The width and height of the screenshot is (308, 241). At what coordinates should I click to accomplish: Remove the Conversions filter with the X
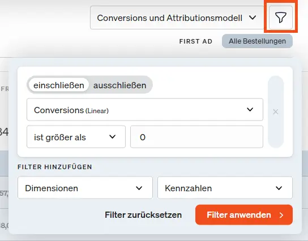(276, 112)
